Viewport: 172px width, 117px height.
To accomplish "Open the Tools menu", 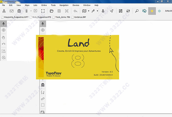I will pos(53,5).
